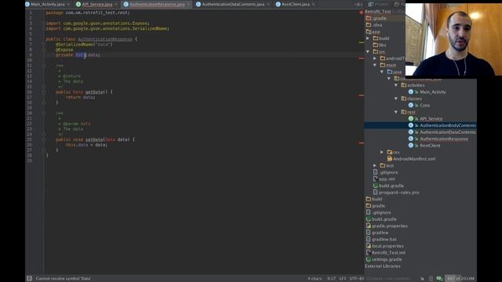Click the red error stripe beside line 9
This screenshot has height=282, width=502.
tap(361, 59)
